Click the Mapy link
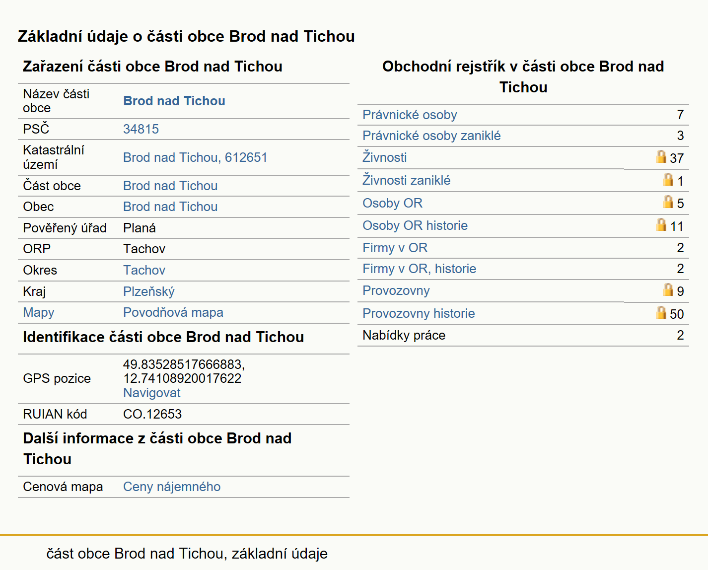The height and width of the screenshot is (570, 708). point(39,312)
